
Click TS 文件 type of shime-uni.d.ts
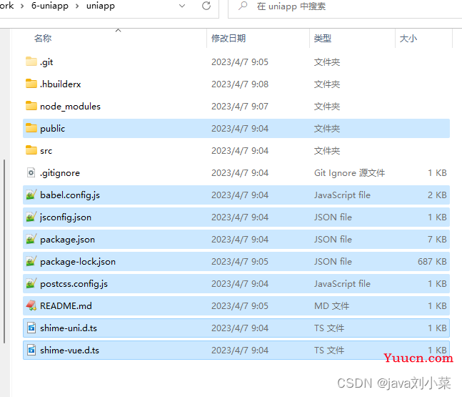click(x=328, y=328)
